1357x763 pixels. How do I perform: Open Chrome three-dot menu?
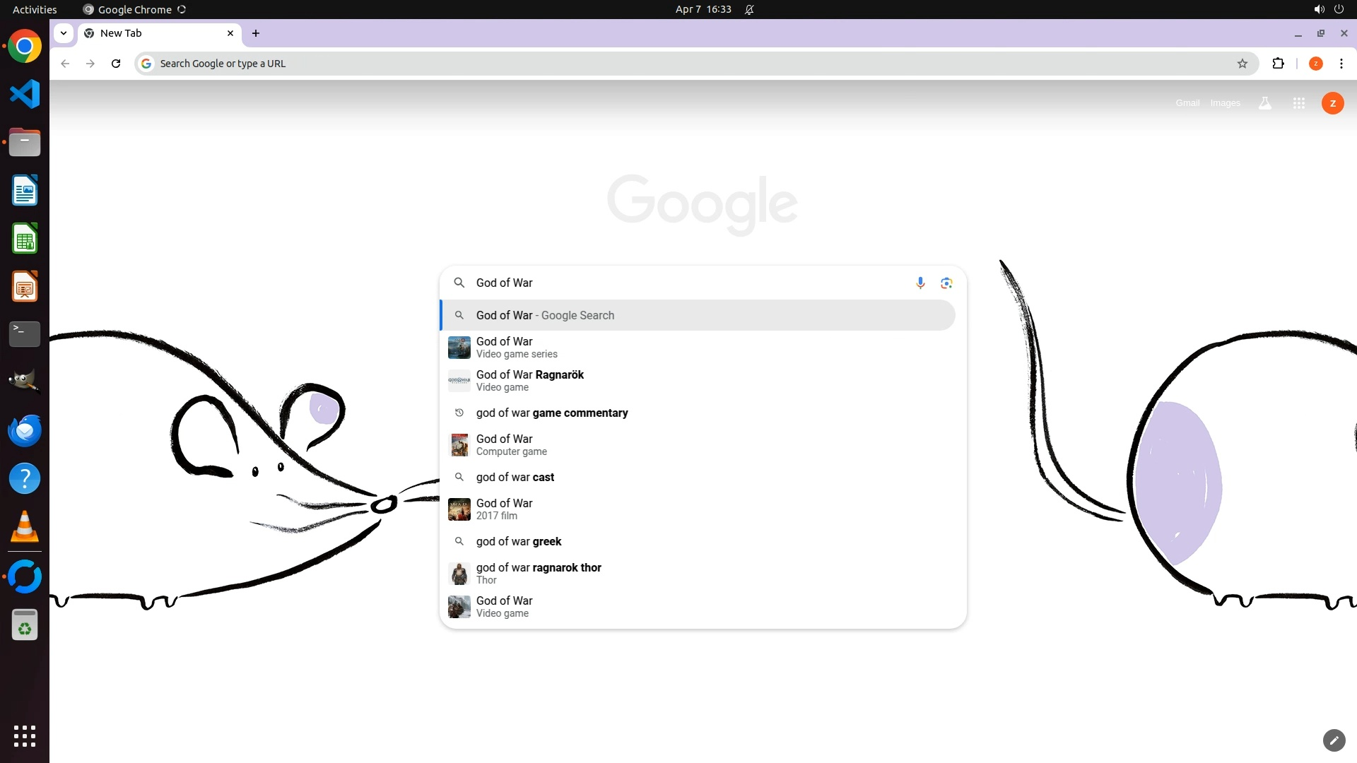pyautogui.click(x=1341, y=64)
